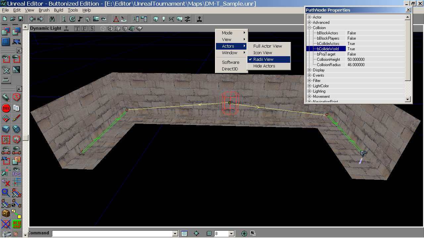
Task: Select the textured cube view mode
Action: pos(125,28)
